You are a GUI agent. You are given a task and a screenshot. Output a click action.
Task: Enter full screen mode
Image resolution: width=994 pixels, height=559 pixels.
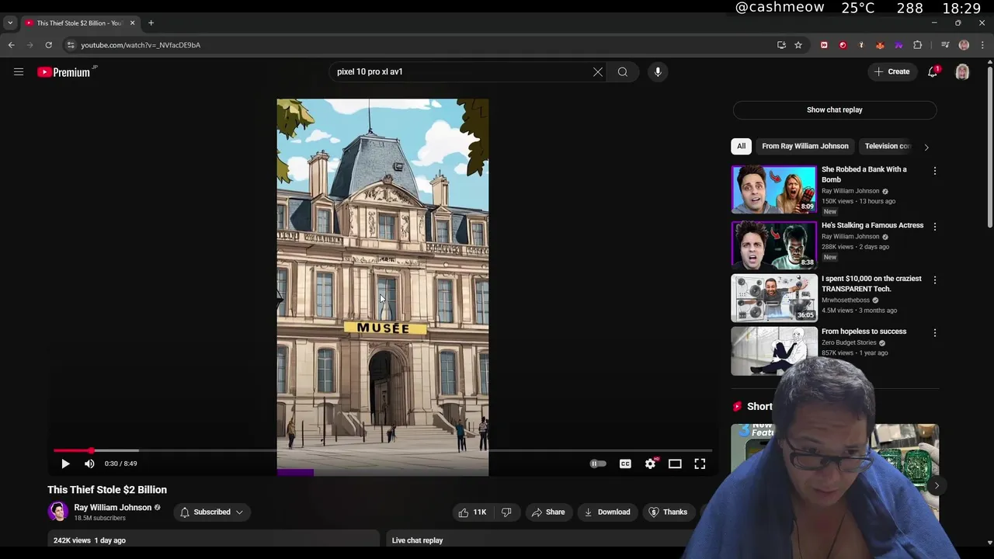700,464
